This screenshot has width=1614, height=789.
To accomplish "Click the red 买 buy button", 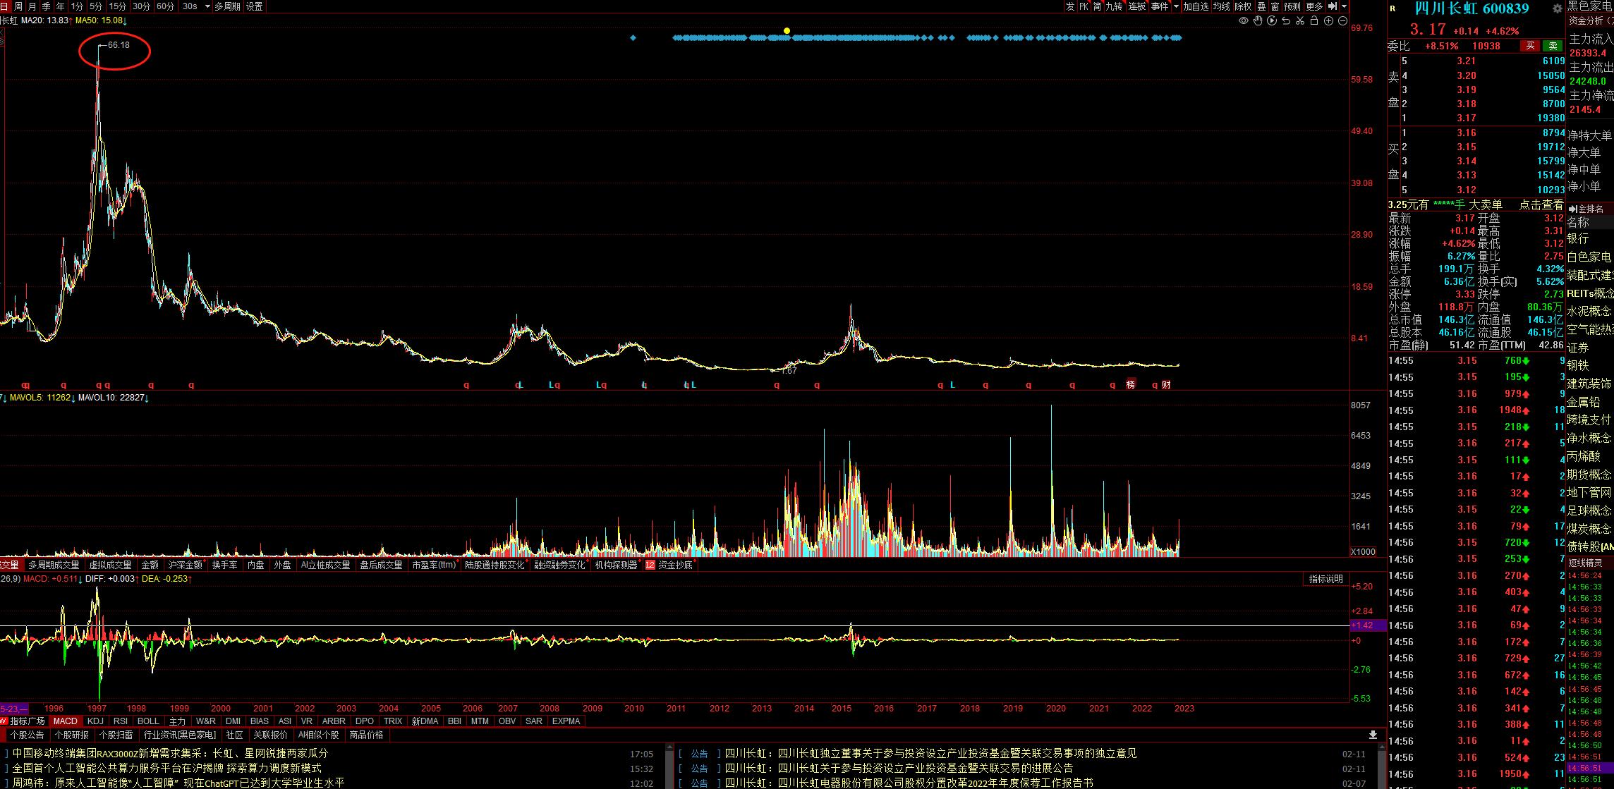I will [1530, 46].
